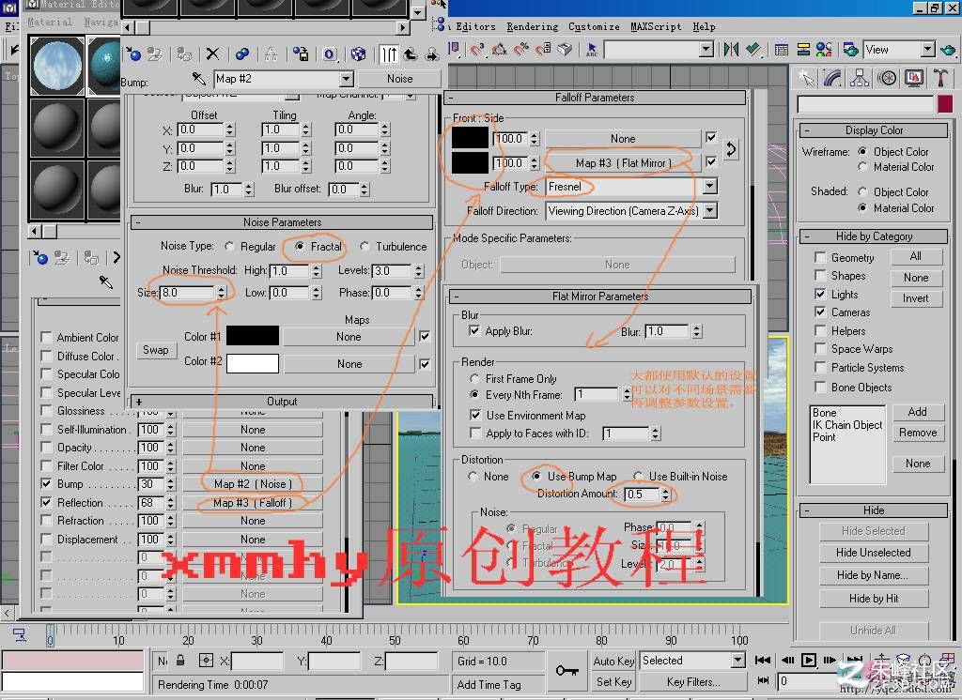Image resolution: width=962 pixels, height=700 pixels.
Task: Click Put Material to Scene icon
Action: point(155,53)
